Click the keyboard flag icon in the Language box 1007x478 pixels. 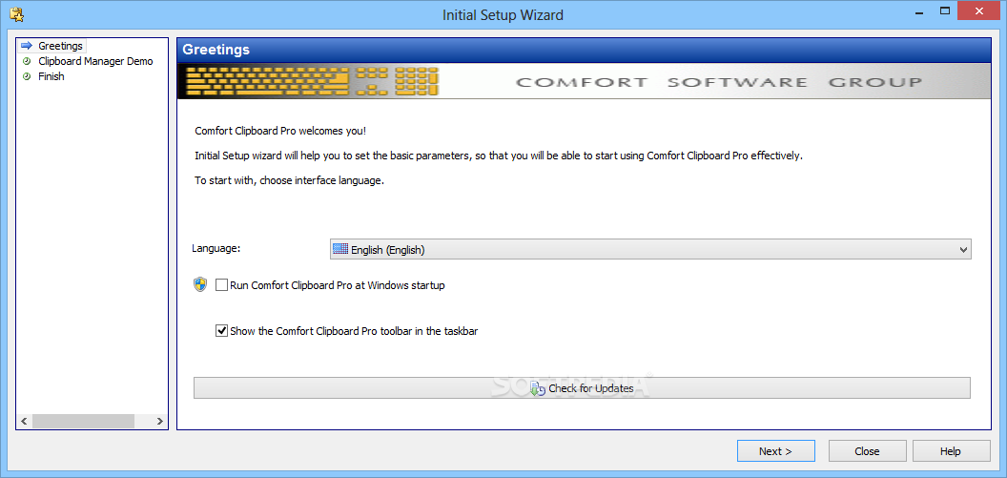point(340,249)
